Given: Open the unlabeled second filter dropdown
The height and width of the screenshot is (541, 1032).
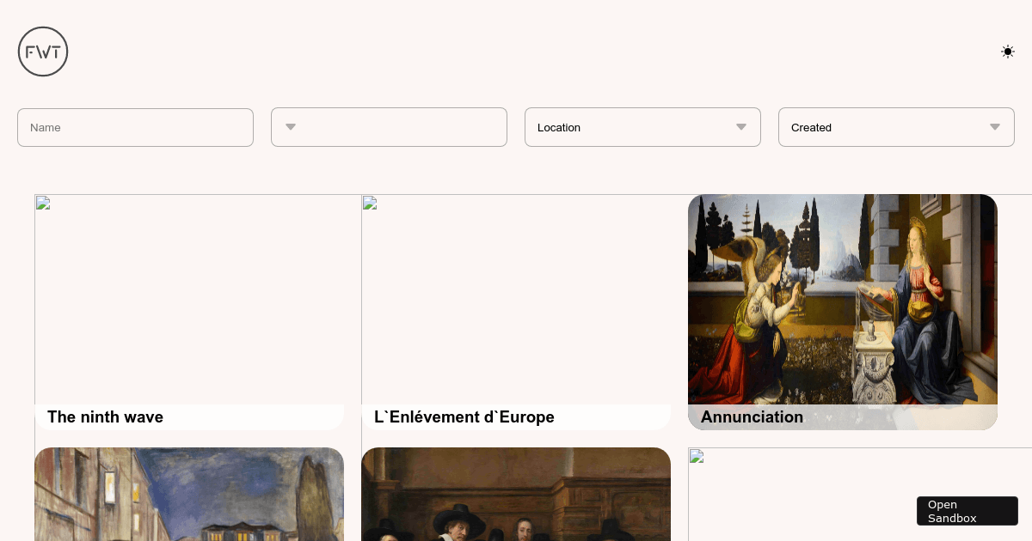Looking at the screenshot, I should (x=389, y=127).
